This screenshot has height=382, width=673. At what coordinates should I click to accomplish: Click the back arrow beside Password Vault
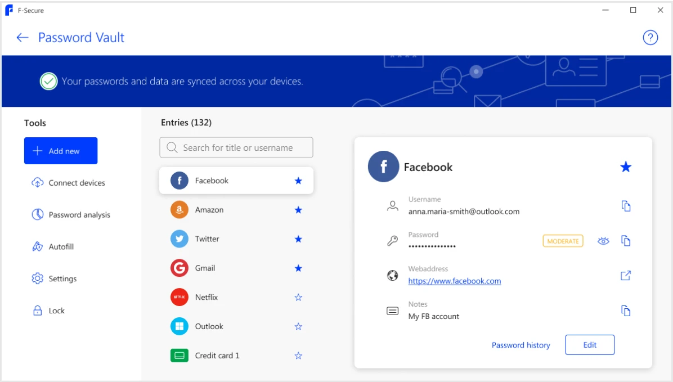[23, 38]
